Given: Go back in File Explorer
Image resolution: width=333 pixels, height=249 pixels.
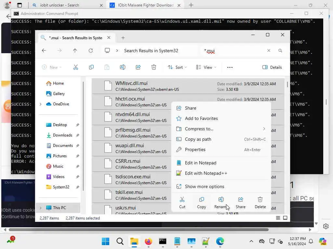Looking at the screenshot, I should point(44,51).
